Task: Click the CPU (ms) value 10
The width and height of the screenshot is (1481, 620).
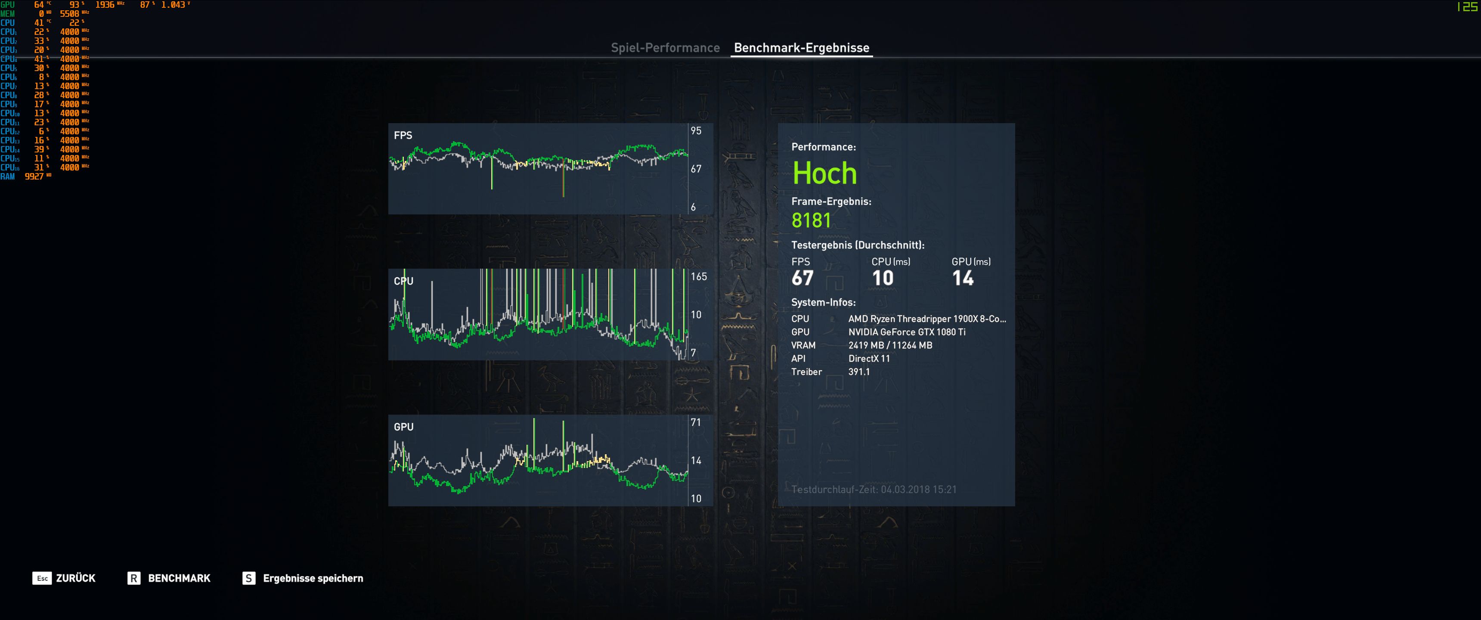Action: (x=883, y=279)
